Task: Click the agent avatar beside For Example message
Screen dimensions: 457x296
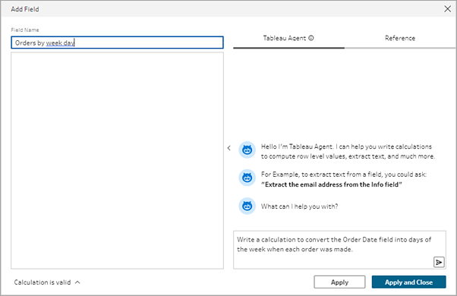Action: (x=247, y=178)
